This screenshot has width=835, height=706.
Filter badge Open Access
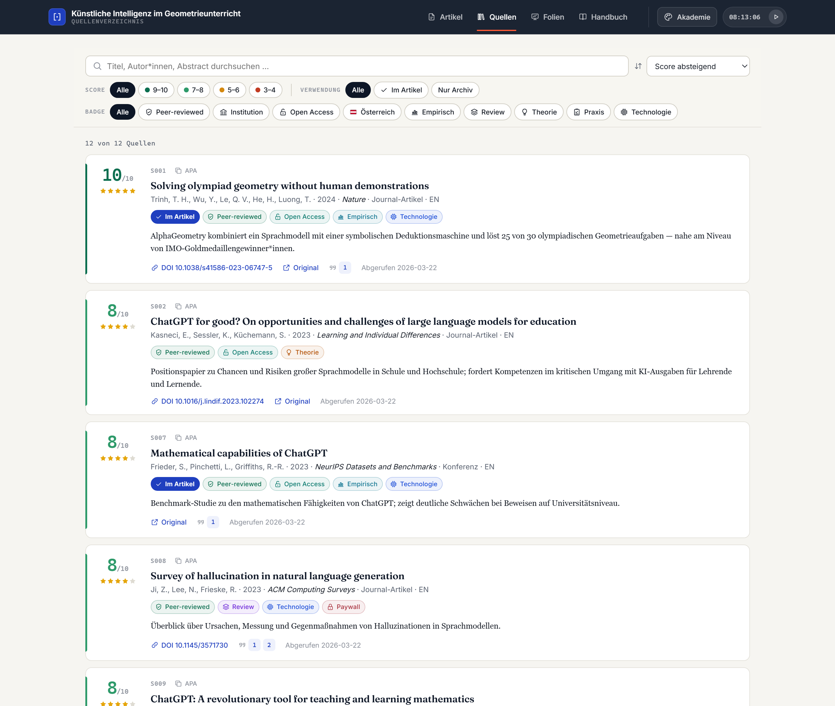(306, 112)
